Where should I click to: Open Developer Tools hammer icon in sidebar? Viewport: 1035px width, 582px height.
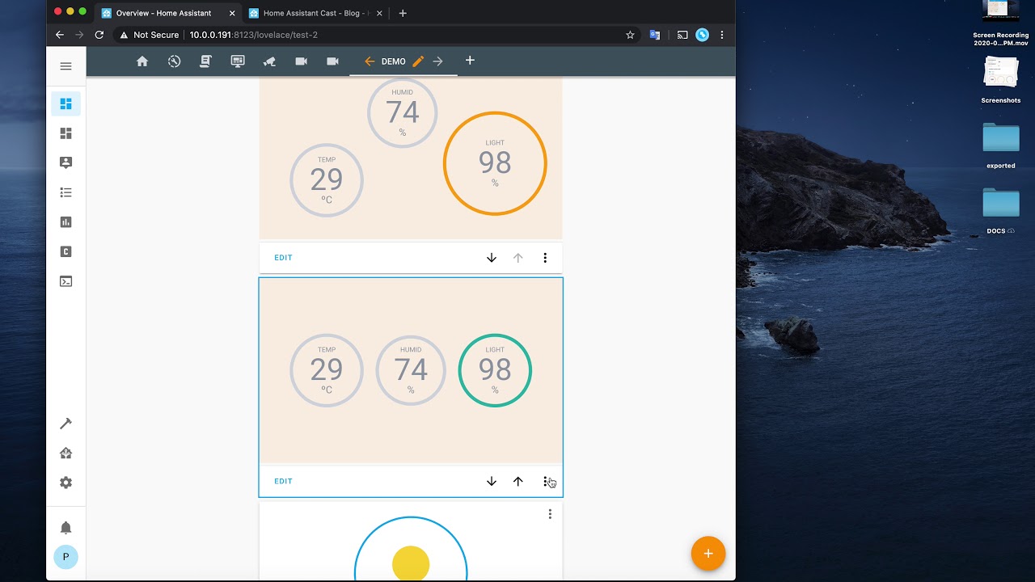coord(66,424)
